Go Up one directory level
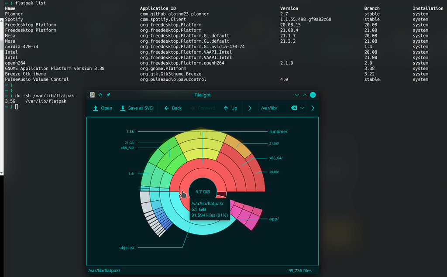447x277 pixels. point(230,108)
